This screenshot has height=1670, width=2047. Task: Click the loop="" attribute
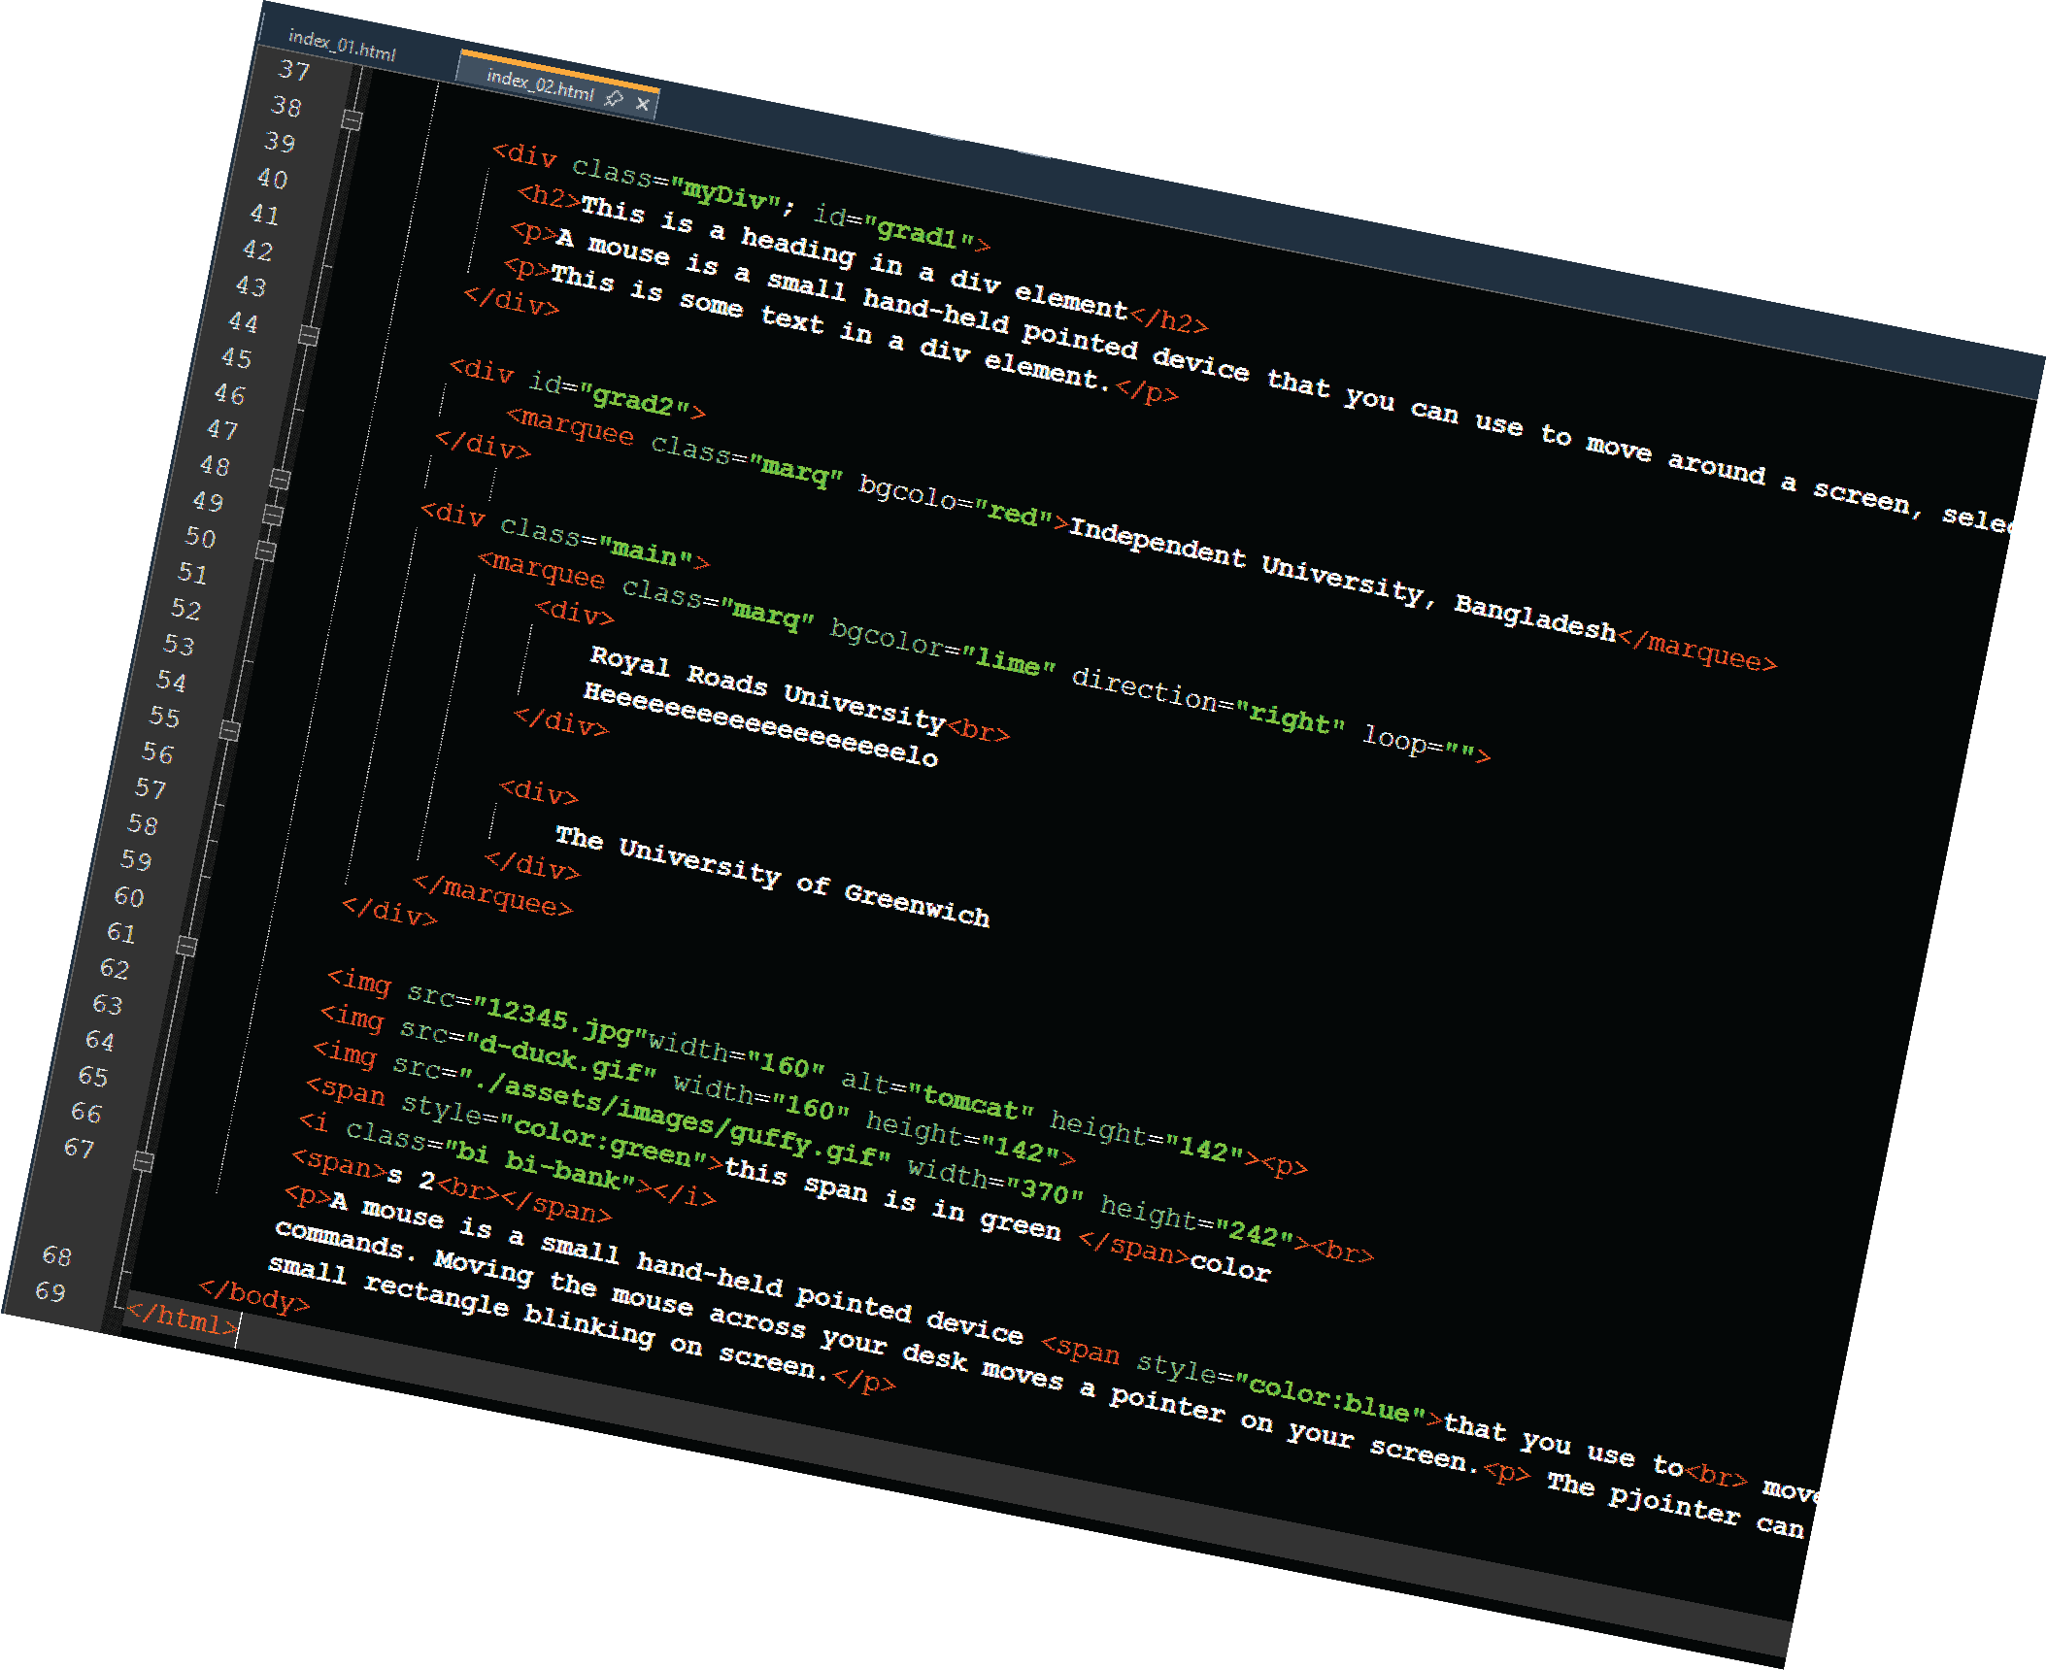(x=1420, y=743)
